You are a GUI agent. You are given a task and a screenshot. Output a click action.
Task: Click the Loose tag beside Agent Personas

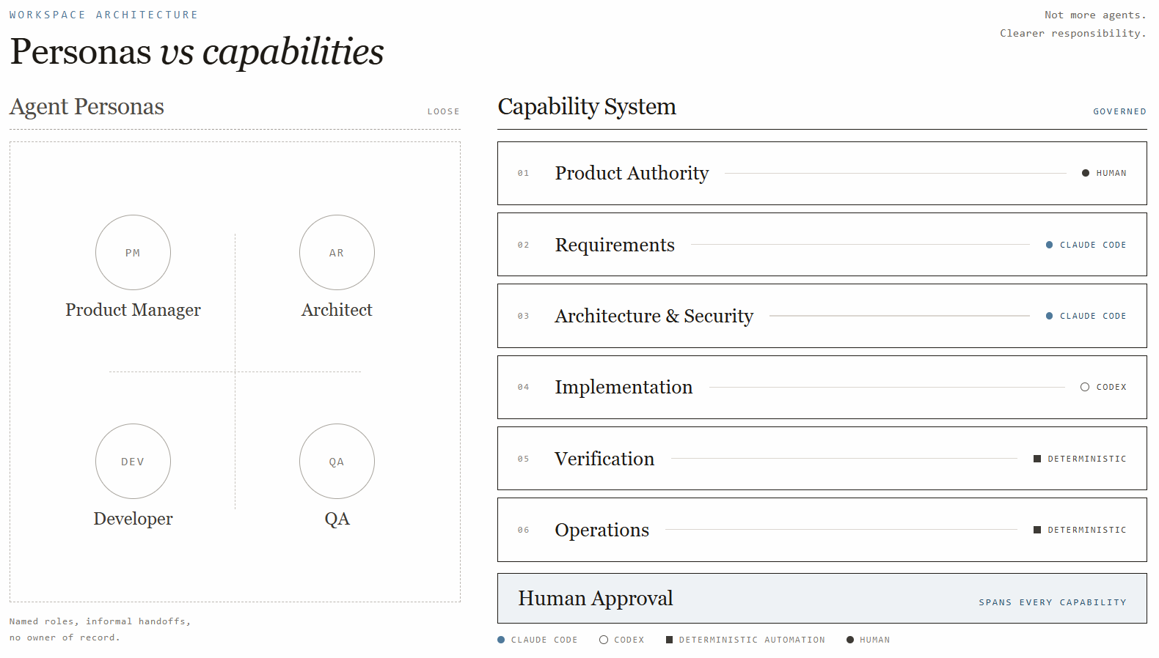pos(444,111)
